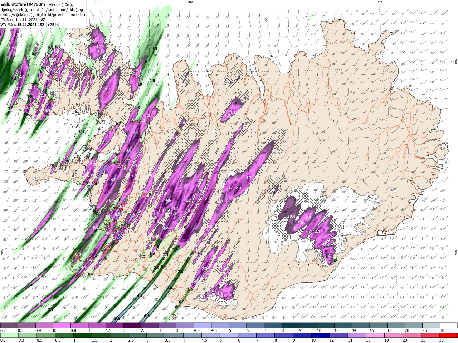
Task: Pick top-row legend swatch between 0.5 and 0.8
Action: [62, 325]
